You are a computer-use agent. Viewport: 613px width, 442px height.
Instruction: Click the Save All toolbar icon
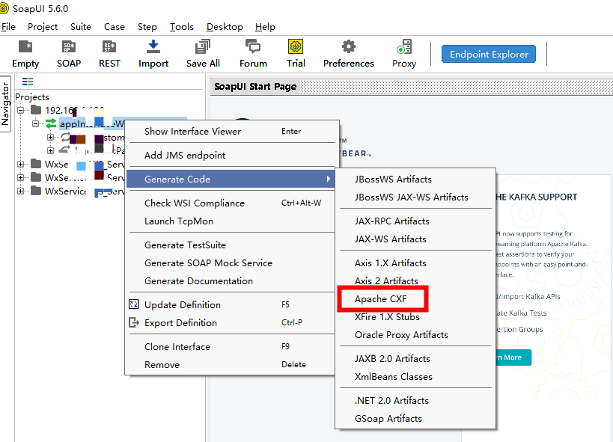click(203, 46)
